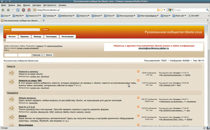Image resolution: width=210 pixels, height=130 pixels.
Task: Switch to the Правила forum tab
Action: [25, 36]
